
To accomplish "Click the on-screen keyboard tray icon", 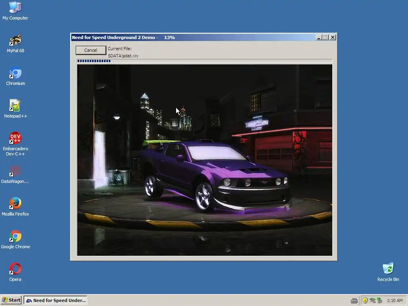I will click(x=354, y=300).
